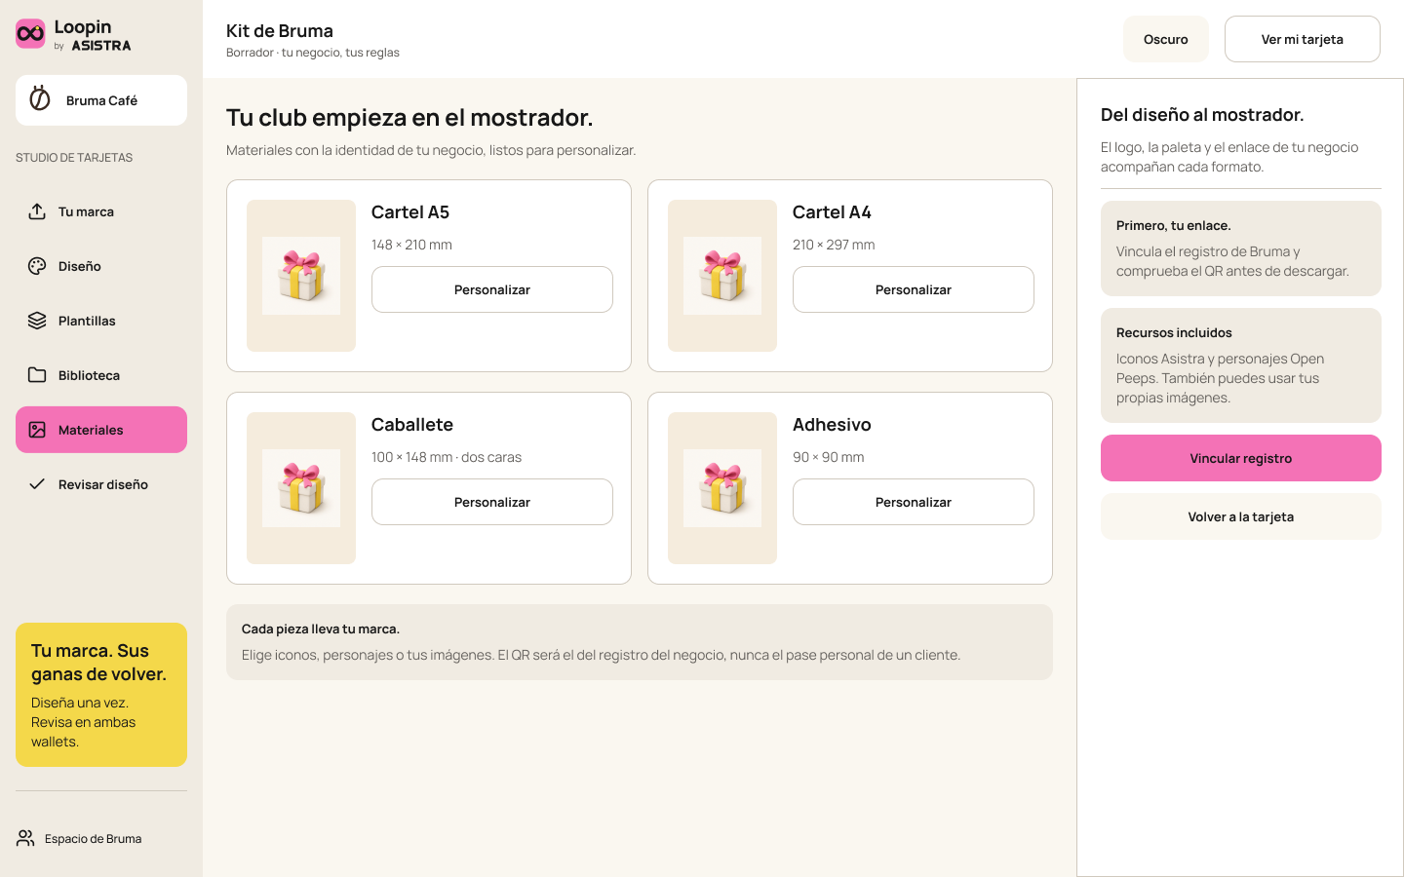Open Plantillas in the sidebar
Screen dimensions: 1404x877
pos(101,321)
